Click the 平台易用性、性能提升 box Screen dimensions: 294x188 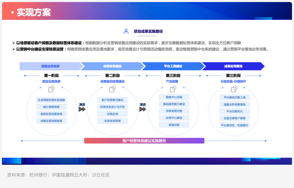[x=235, y=125]
